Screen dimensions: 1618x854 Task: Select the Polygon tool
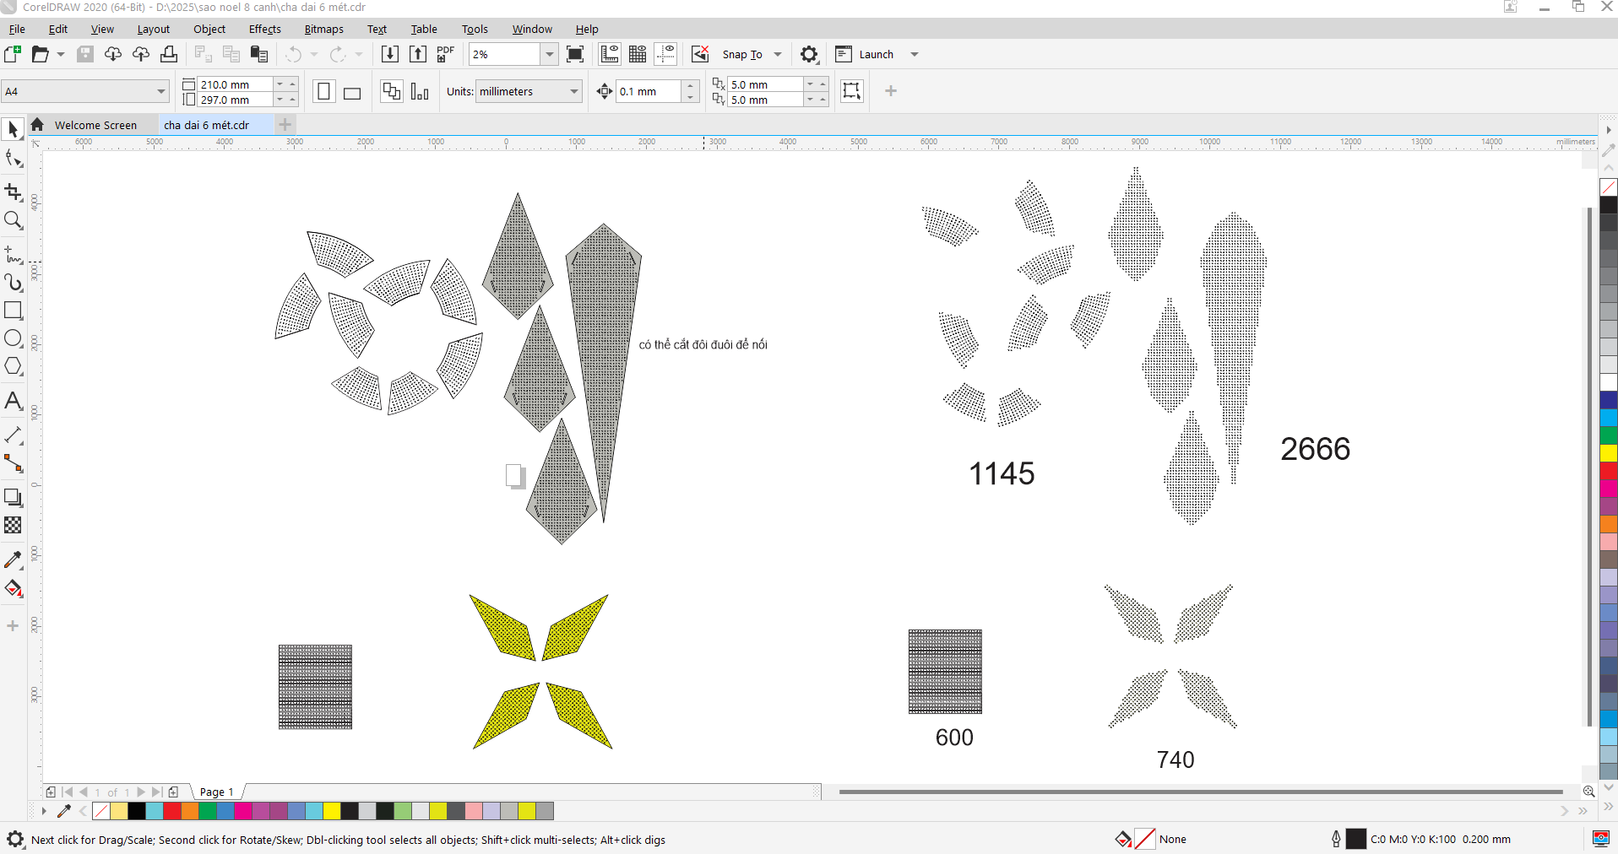pos(13,366)
